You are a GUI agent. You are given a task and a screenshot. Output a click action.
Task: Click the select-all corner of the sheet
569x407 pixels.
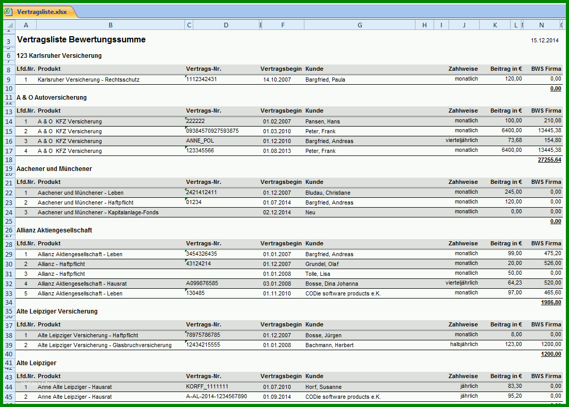(9, 25)
